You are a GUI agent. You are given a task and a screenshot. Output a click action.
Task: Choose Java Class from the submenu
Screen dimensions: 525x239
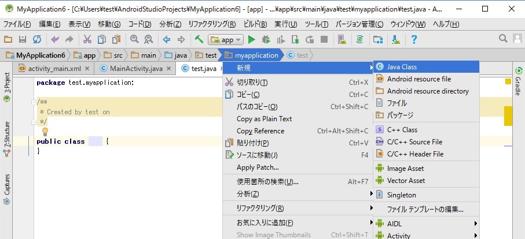point(426,67)
